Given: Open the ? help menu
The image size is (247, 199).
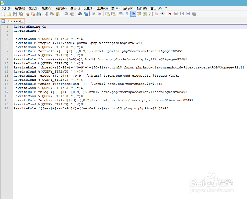Looking at the screenshot, I should [166, 8].
